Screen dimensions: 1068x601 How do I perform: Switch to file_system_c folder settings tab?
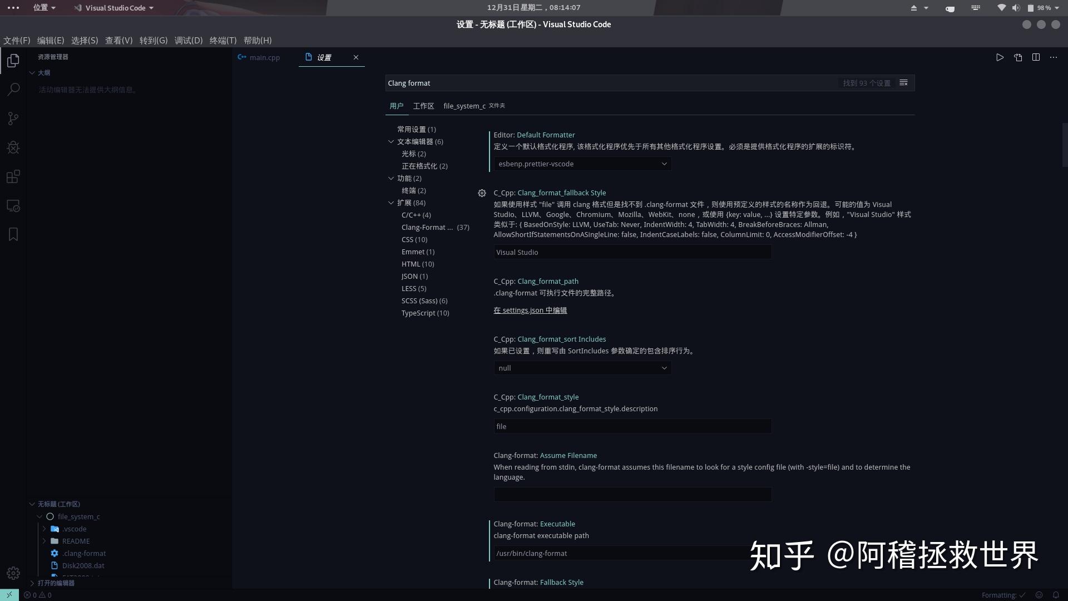[x=474, y=106]
